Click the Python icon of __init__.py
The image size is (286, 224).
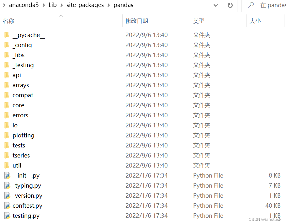[7, 175]
